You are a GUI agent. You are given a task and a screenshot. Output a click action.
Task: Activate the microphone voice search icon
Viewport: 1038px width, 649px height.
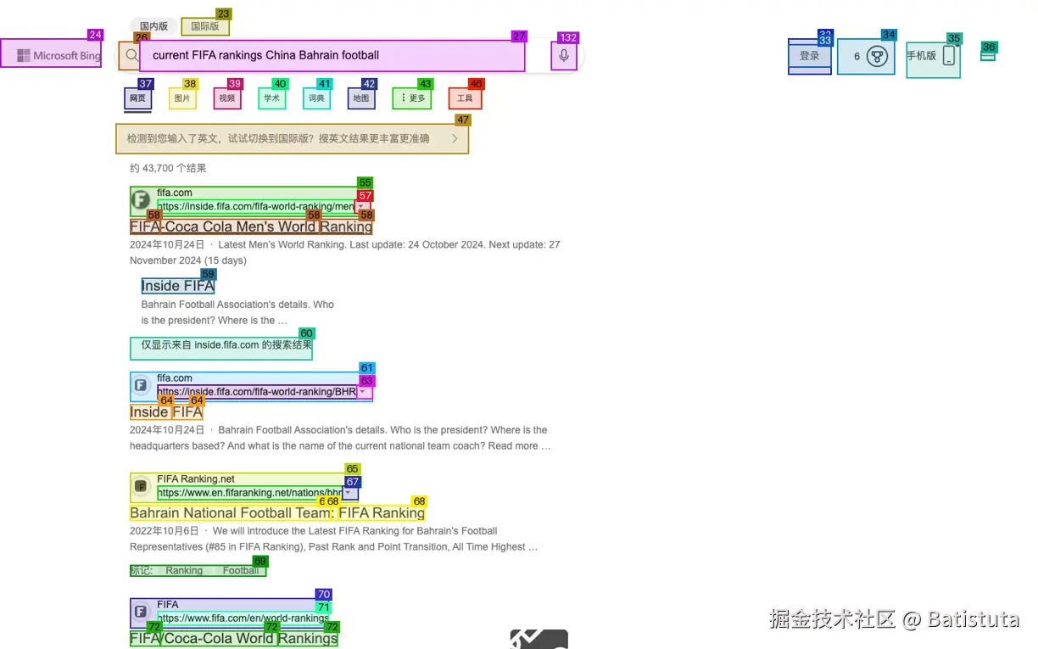565,56
